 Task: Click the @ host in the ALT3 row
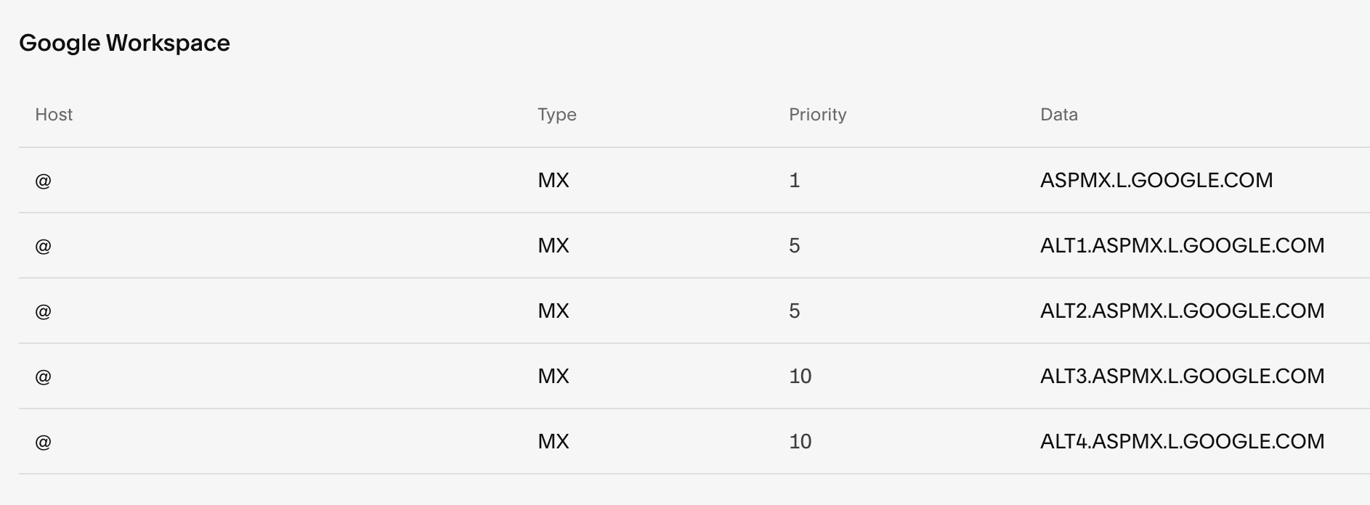point(43,377)
